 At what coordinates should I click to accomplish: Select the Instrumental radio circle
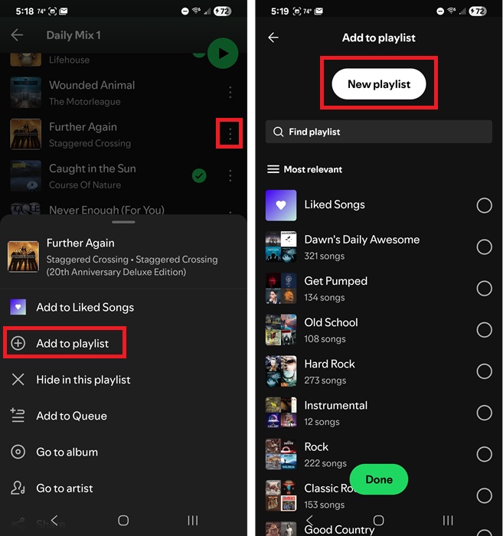484,413
